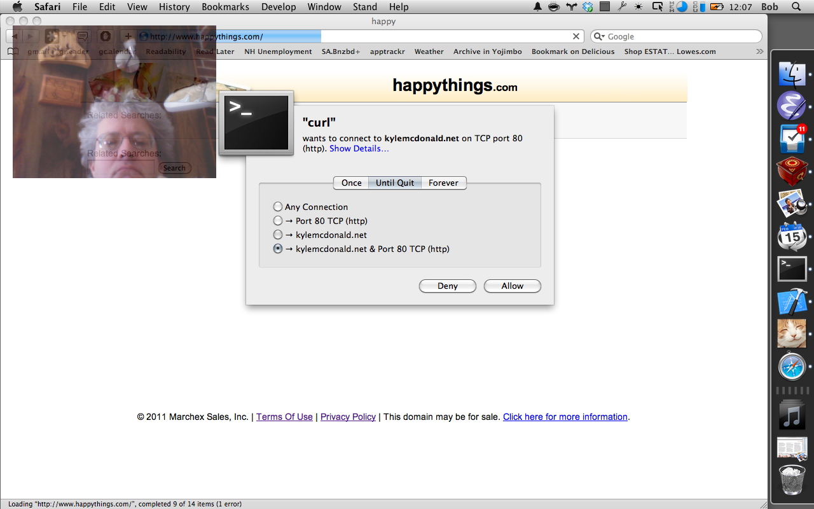Viewport: 814px width, 509px height.
Task: Click the Safari compass dock icon
Action: click(792, 367)
